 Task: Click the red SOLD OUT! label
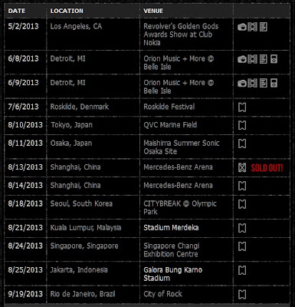pos(267,168)
